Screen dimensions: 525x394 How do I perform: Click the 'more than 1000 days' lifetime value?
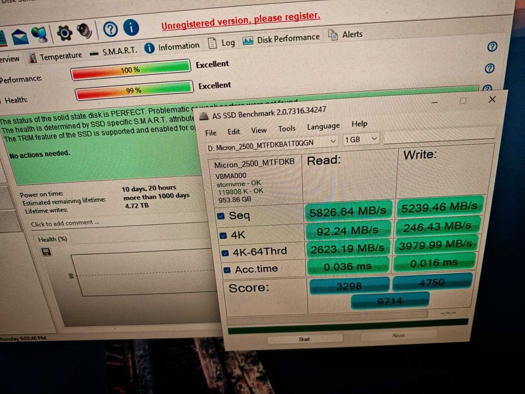point(156,196)
